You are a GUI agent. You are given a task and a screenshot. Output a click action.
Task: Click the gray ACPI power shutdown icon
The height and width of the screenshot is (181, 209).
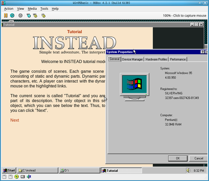click(x=20, y=15)
